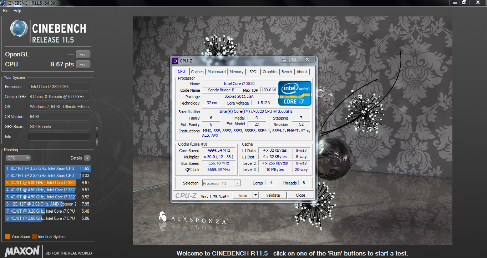The image size is (487, 258).
Task: Click the Bus Speed value 166.48 MHz
Action: (x=219, y=163)
